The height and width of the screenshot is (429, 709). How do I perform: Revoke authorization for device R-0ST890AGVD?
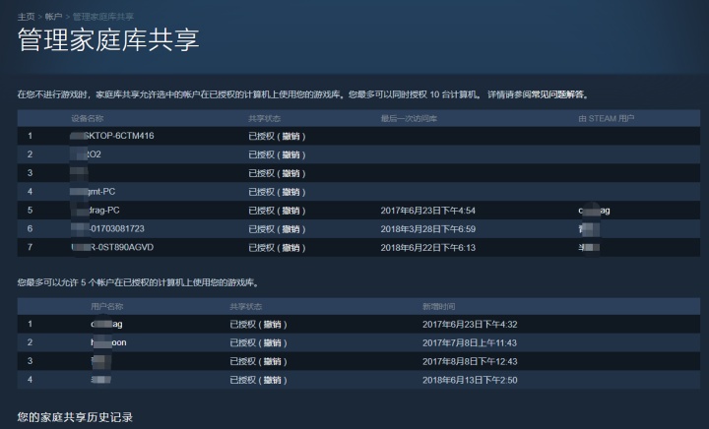[290, 248]
